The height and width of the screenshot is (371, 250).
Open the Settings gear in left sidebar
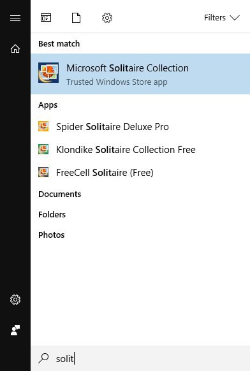point(15,300)
